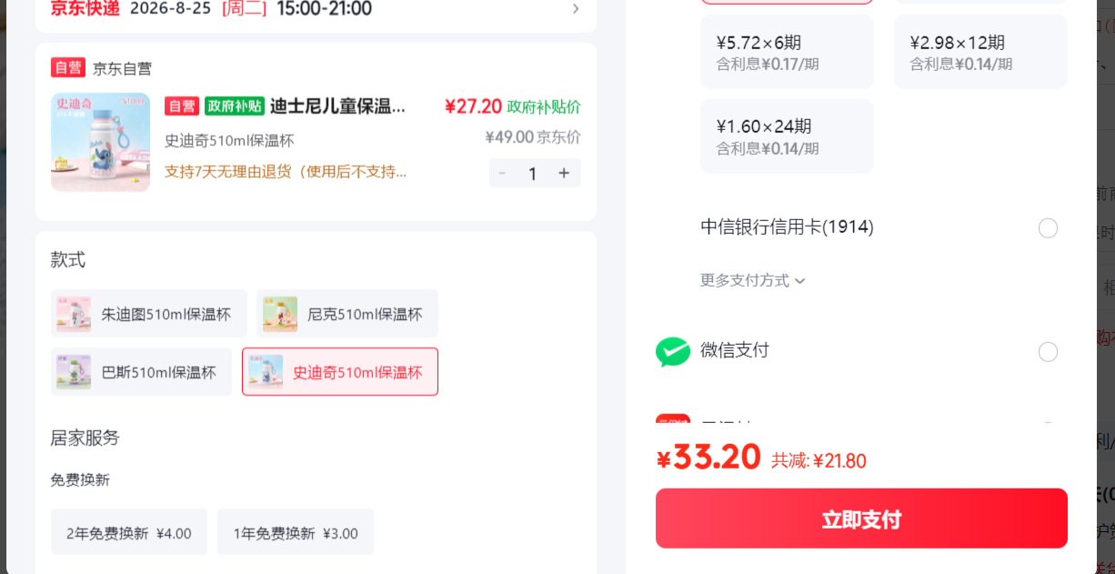Click the 尼克 style thumbnail icon
1115x574 pixels.
point(280,314)
